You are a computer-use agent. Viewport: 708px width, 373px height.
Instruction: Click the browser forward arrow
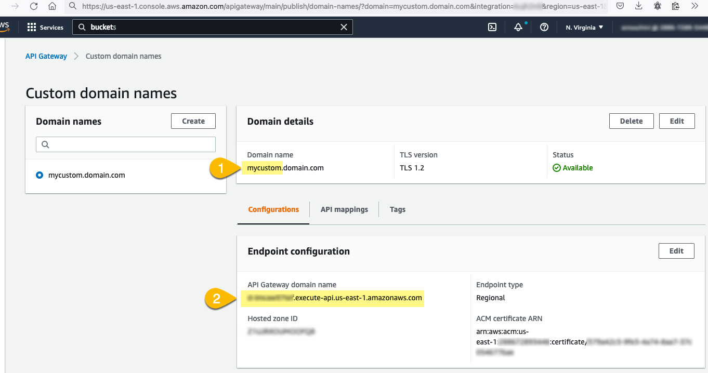coord(15,6)
